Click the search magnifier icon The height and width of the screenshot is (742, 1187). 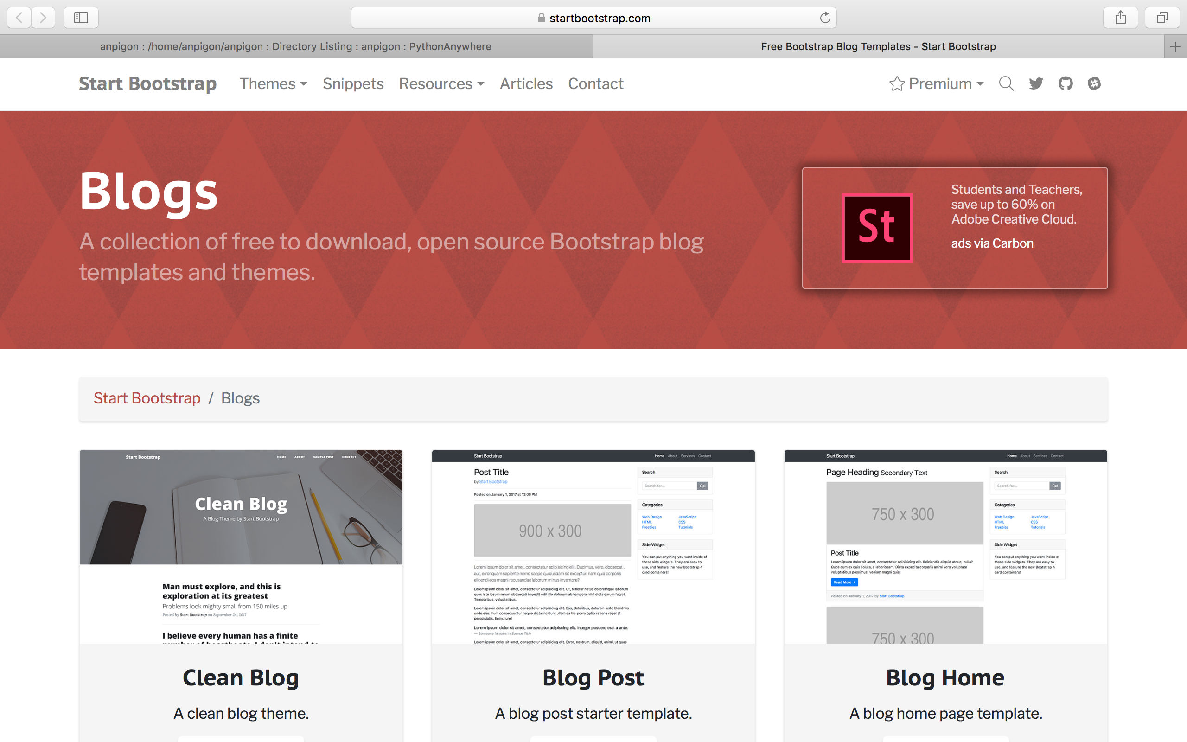coord(1006,83)
